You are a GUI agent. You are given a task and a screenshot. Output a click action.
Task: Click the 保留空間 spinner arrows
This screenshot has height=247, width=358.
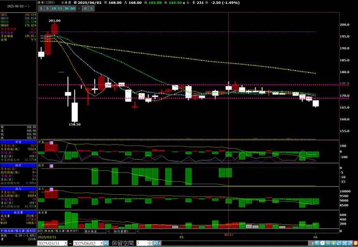pos(149,243)
